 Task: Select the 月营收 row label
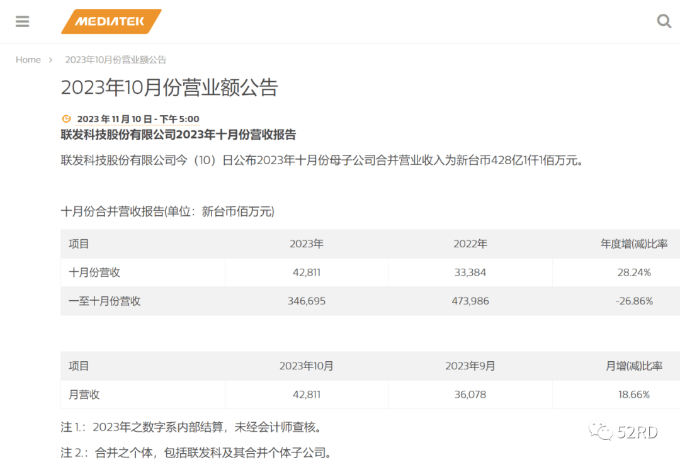click(x=84, y=395)
